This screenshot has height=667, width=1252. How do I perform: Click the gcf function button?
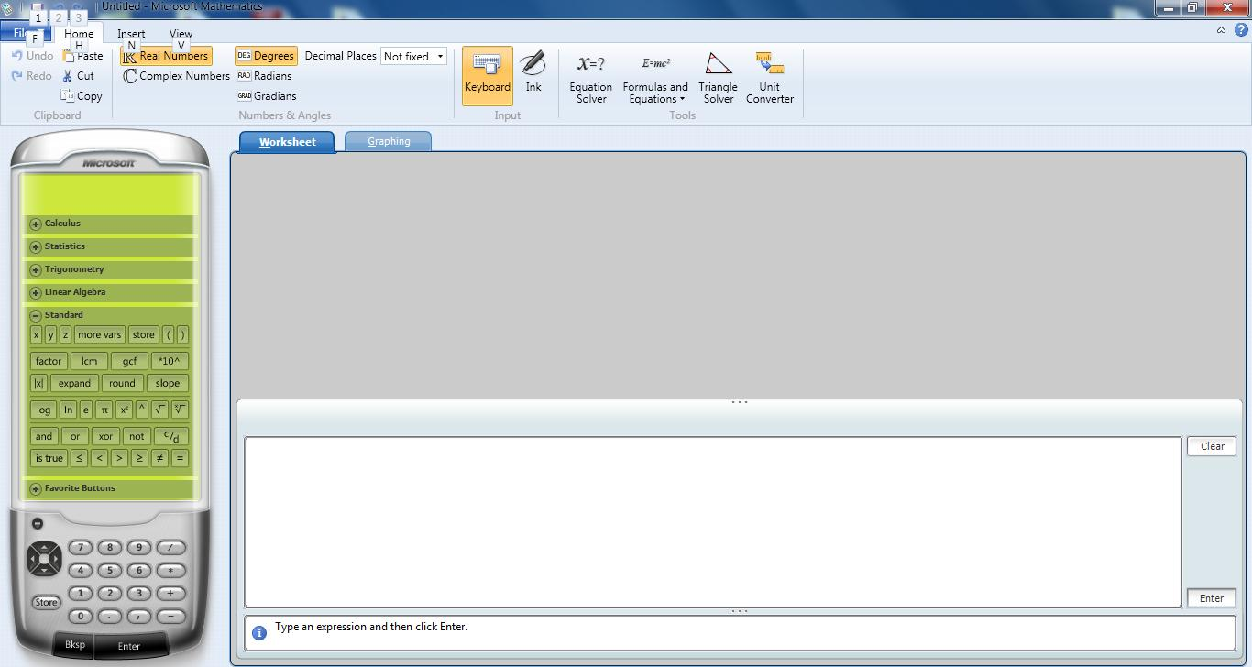[129, 361]
